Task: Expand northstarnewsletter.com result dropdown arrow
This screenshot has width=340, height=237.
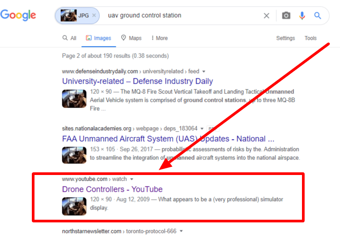Action: click(x=181, y=231)
